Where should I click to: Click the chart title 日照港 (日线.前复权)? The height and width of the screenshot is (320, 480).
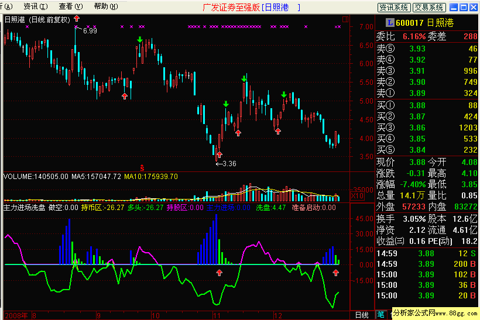(x=37, y=20)
